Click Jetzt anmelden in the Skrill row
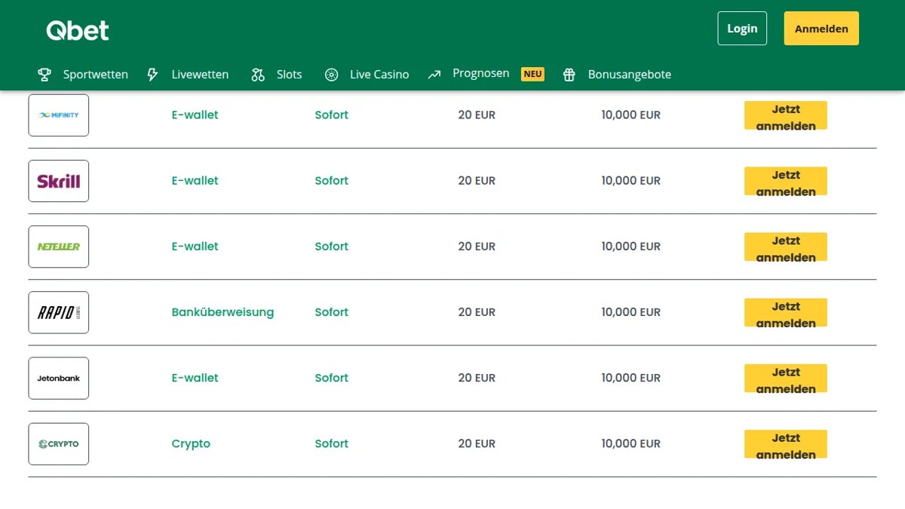This screenshot has height=509, width=905. tap(786, 181)
